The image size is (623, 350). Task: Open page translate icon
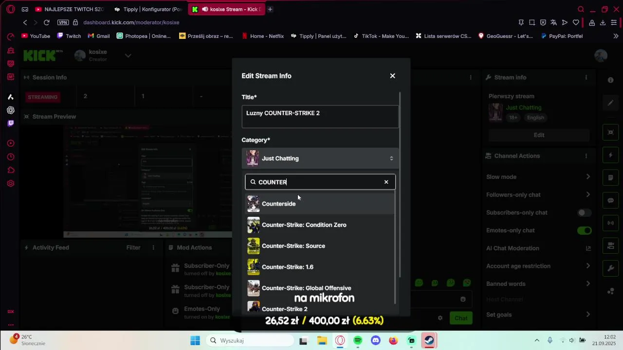[x=554, y=22]
